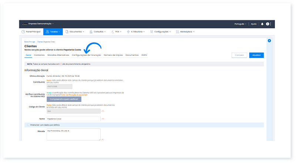This screenshot has height=163, width=296.
Task: Click the notification bell icon
Action: point(262,24)
